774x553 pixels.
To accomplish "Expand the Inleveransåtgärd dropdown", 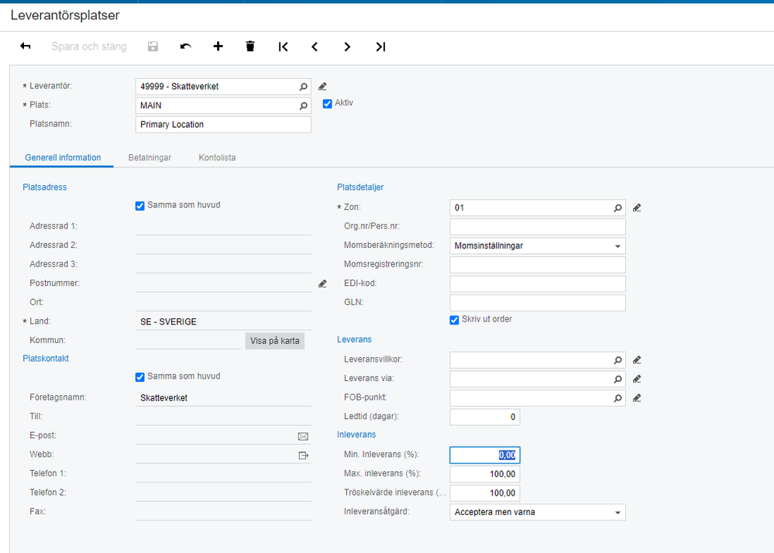I will click(x=538, y=512).
